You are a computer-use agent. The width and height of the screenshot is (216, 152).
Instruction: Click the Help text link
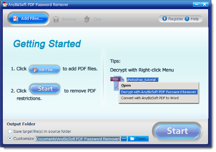click(195, 19)
